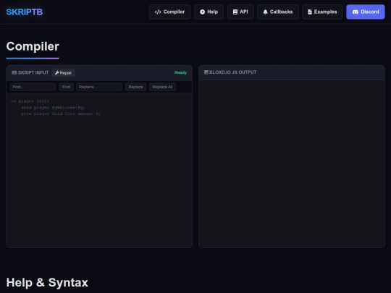Click the Find button
The width and height of the screenshot is (391, 293).
click(x=66, y=87)
